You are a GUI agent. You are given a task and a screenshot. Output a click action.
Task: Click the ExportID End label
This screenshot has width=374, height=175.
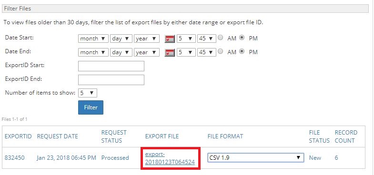point(23,79)
